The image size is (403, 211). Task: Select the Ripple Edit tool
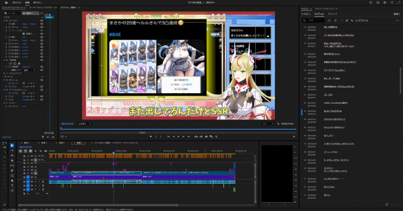click(12, 155)
